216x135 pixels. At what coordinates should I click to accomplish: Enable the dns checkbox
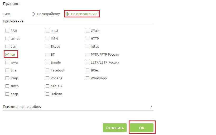tap(7, 70)
